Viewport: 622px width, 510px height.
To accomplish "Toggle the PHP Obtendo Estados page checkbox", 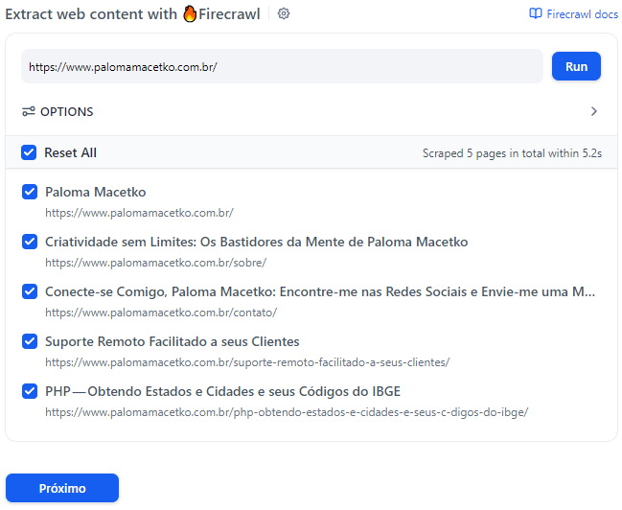I will point(30,391).
